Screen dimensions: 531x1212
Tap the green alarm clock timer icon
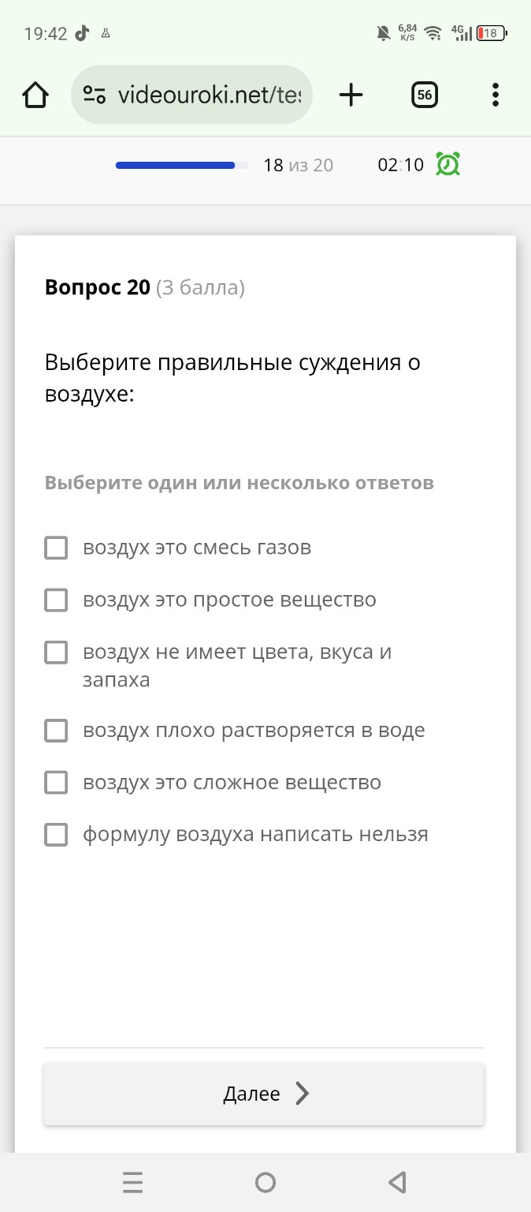coord(447,164)
